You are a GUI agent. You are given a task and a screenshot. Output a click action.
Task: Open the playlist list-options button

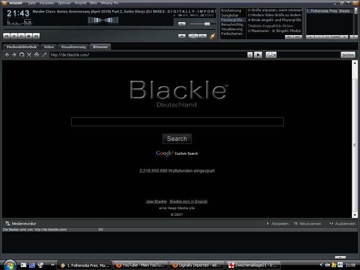(344, 37)
